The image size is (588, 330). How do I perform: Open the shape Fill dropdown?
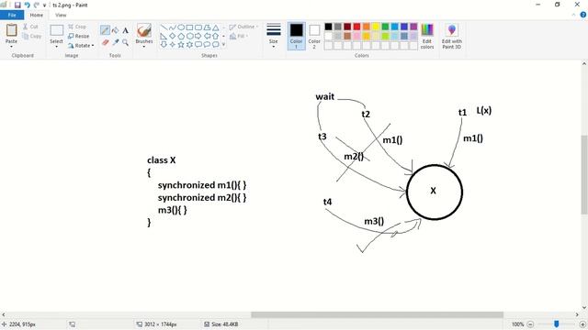239,37
